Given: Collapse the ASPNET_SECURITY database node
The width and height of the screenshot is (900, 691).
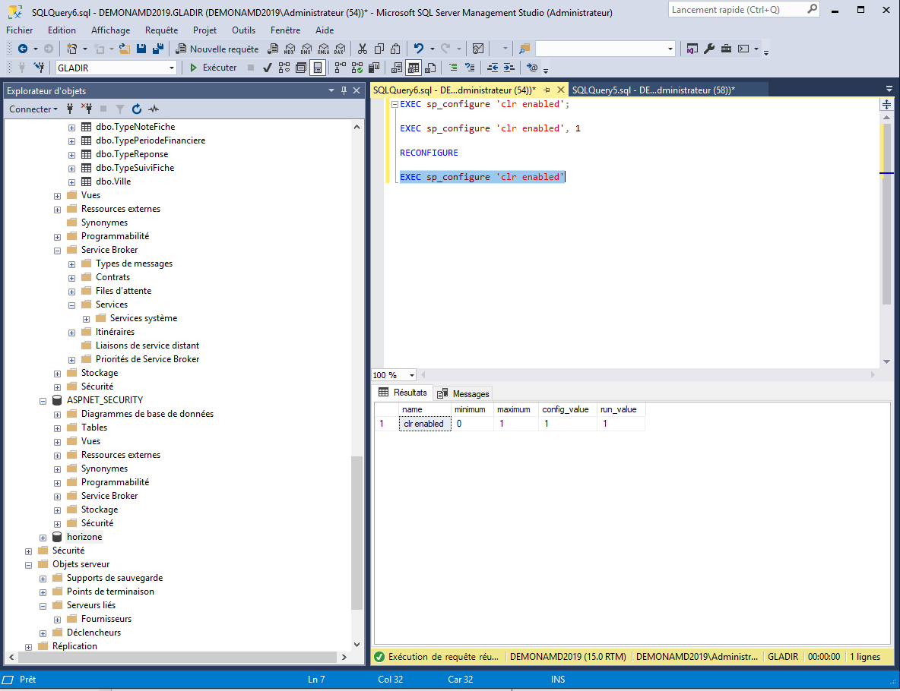Looking at the screenshot, I should pyautogui.click(x=43, y=400).
